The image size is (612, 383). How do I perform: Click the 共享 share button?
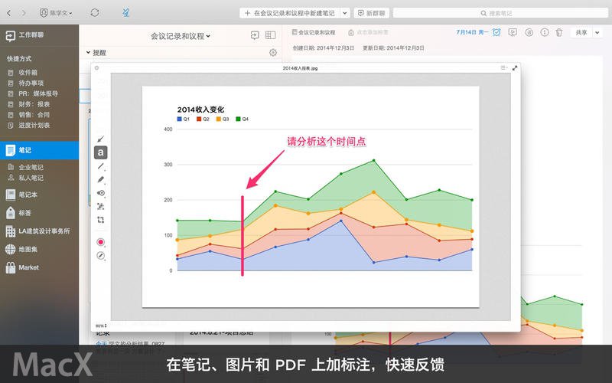[x=585, y=33]
